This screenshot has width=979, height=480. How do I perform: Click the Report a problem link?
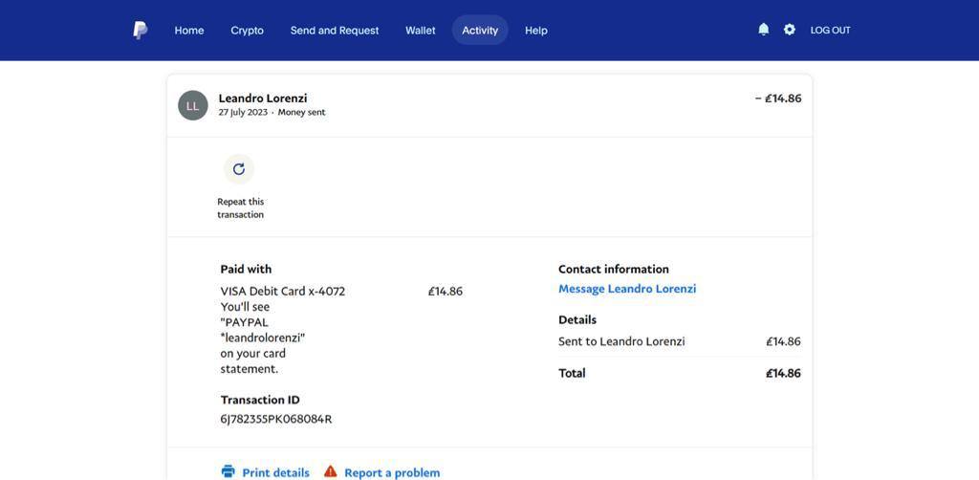click(x=392, y=472)
